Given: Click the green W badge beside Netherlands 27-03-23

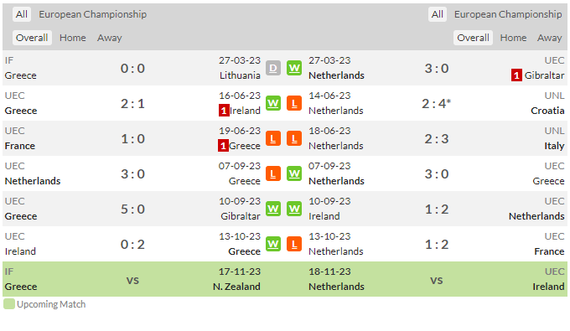Looking at the screenshot, I should [x=294, y=68].
